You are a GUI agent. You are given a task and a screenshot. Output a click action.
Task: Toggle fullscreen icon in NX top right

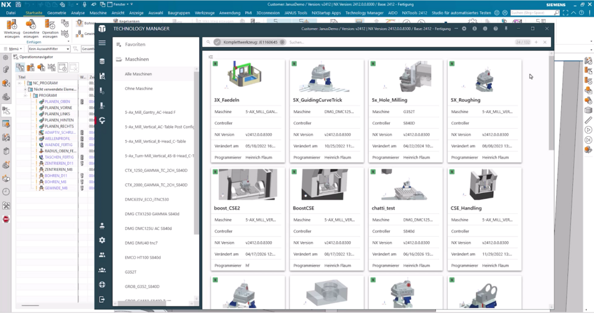pos(565,12)
